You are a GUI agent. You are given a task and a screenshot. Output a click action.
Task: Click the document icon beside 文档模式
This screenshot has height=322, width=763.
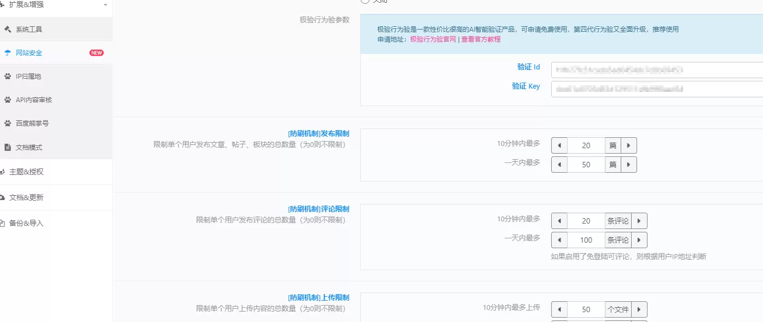tap(8, 147)
